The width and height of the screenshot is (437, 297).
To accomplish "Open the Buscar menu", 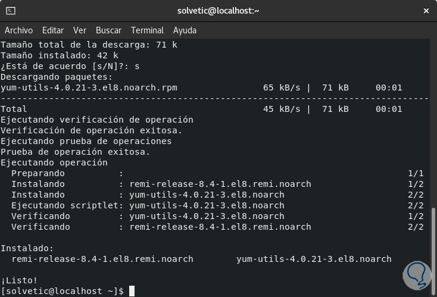I will [x=108, y=30].
